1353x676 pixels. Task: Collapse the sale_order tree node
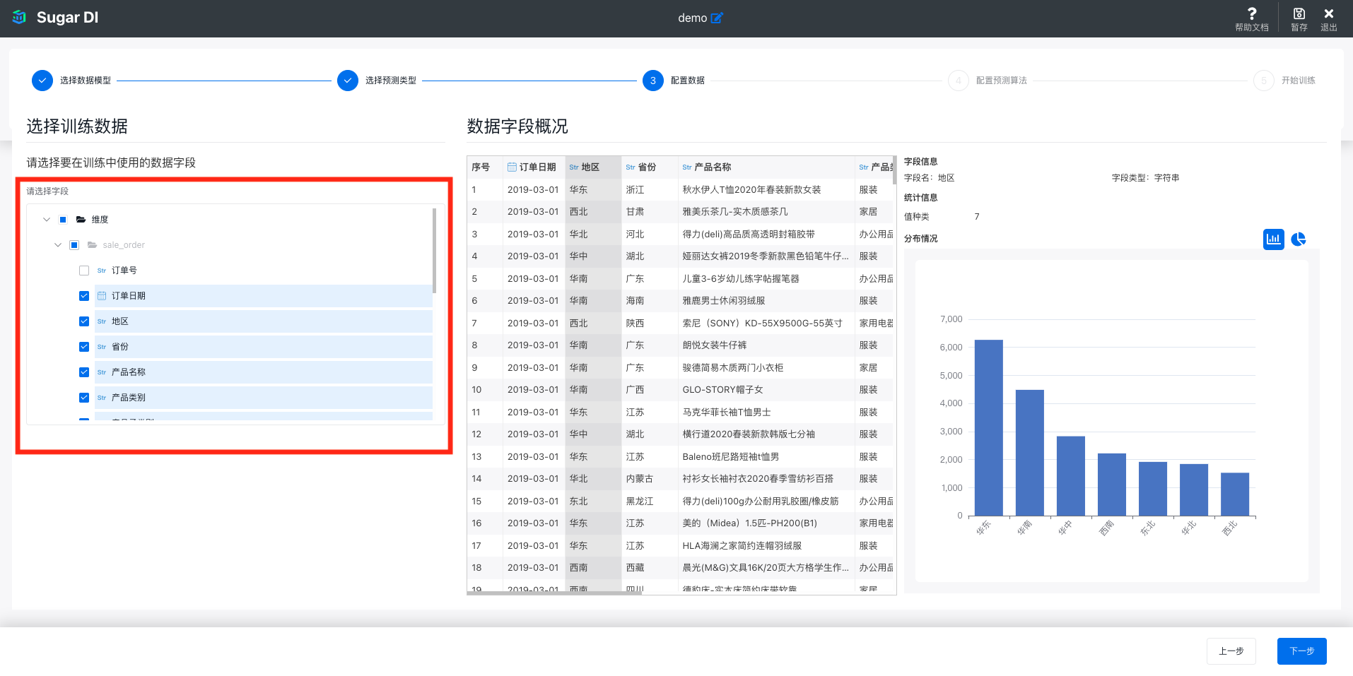tap(58, 245)
